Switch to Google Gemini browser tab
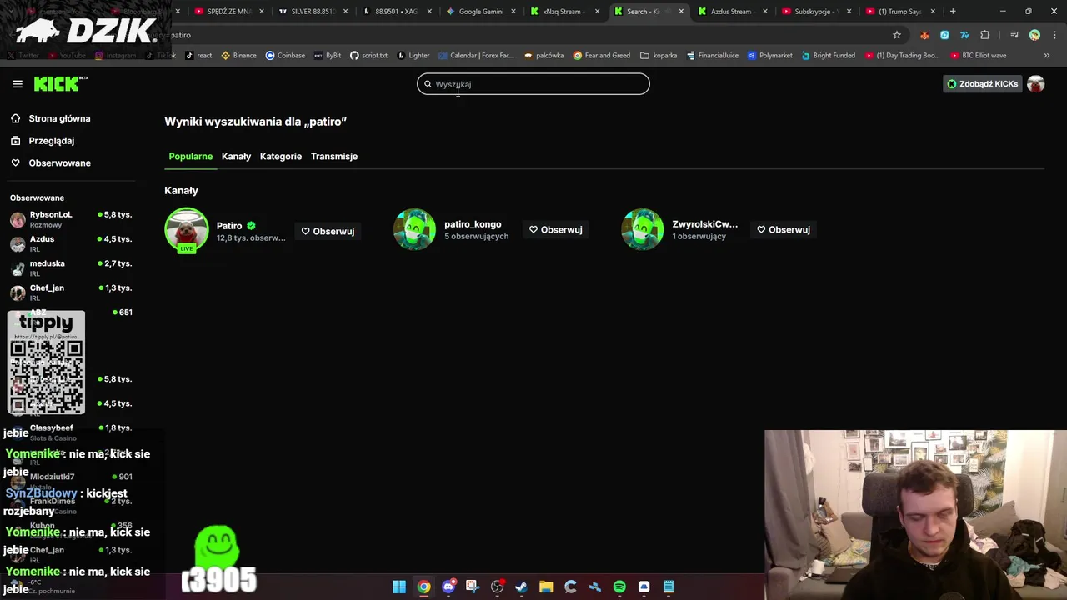The height and width of the screenshot is (600, 1067). [481, 12]
